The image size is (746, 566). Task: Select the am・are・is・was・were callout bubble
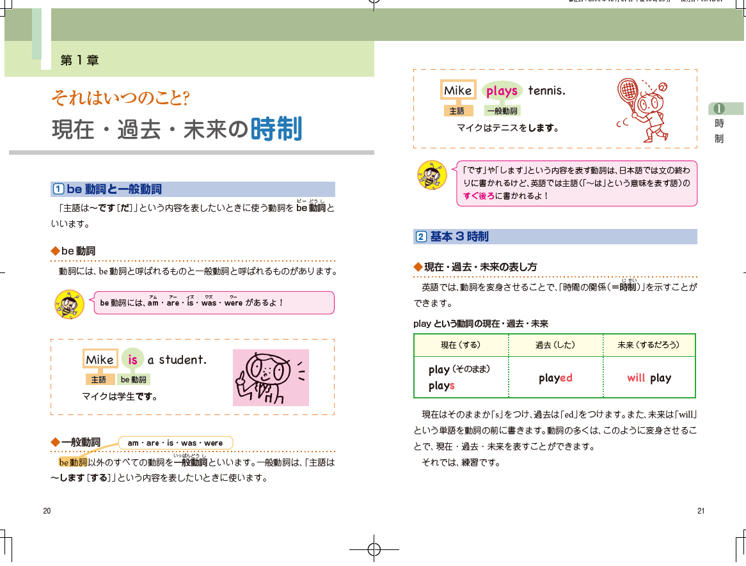[175, 443]
